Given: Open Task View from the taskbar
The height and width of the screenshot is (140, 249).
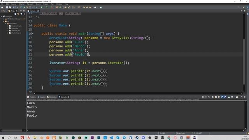Looking at the screenshot, I should (x=16, y=138).
